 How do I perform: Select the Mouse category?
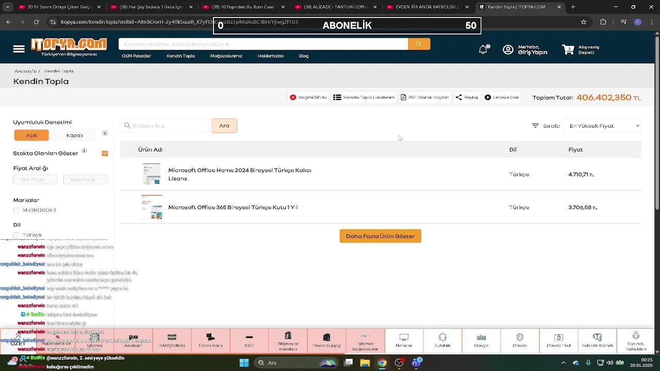click(x=520, y=341)
